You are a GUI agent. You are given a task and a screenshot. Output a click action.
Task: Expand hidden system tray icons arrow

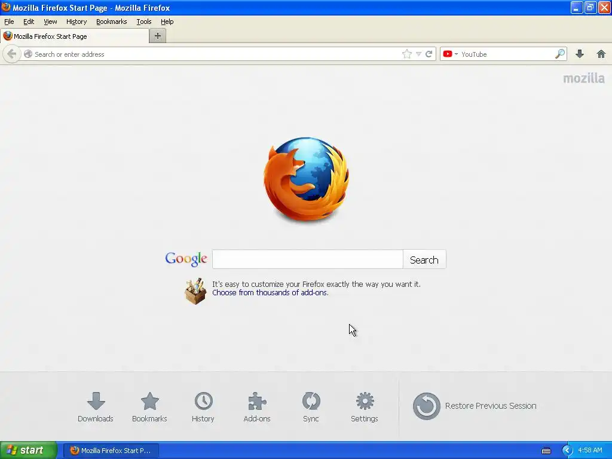[x=567, y=451]
